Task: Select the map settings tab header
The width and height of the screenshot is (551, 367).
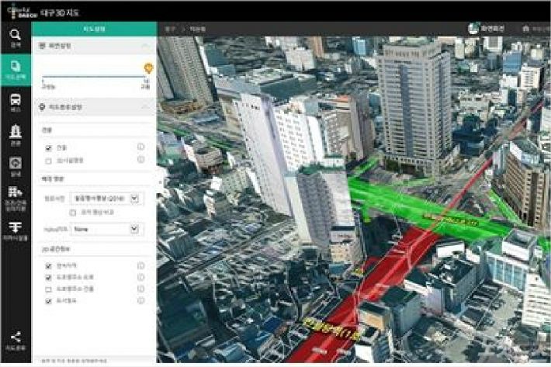Action: 94,28
